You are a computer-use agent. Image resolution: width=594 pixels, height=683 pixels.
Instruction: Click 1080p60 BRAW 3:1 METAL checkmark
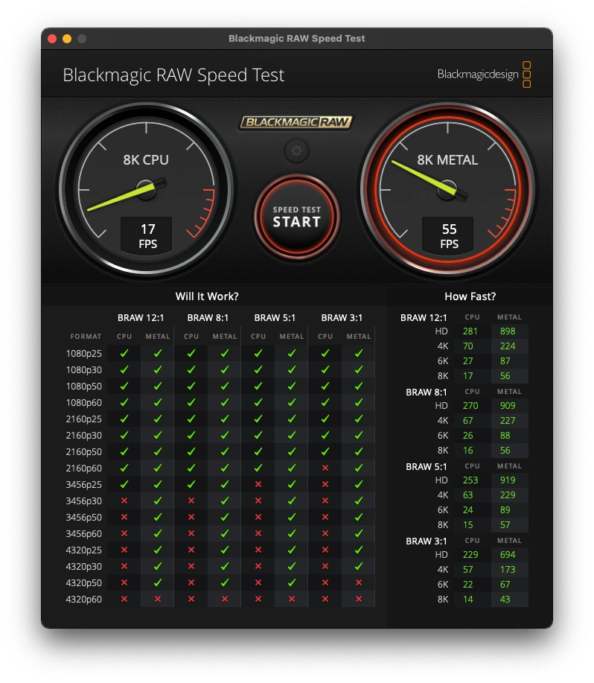[x=359, y=402]
